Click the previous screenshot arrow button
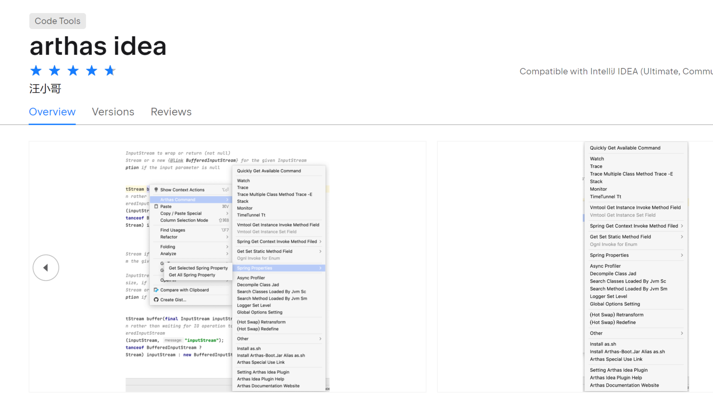This screenshot has width=713, height=401. [x=46, y=268]
